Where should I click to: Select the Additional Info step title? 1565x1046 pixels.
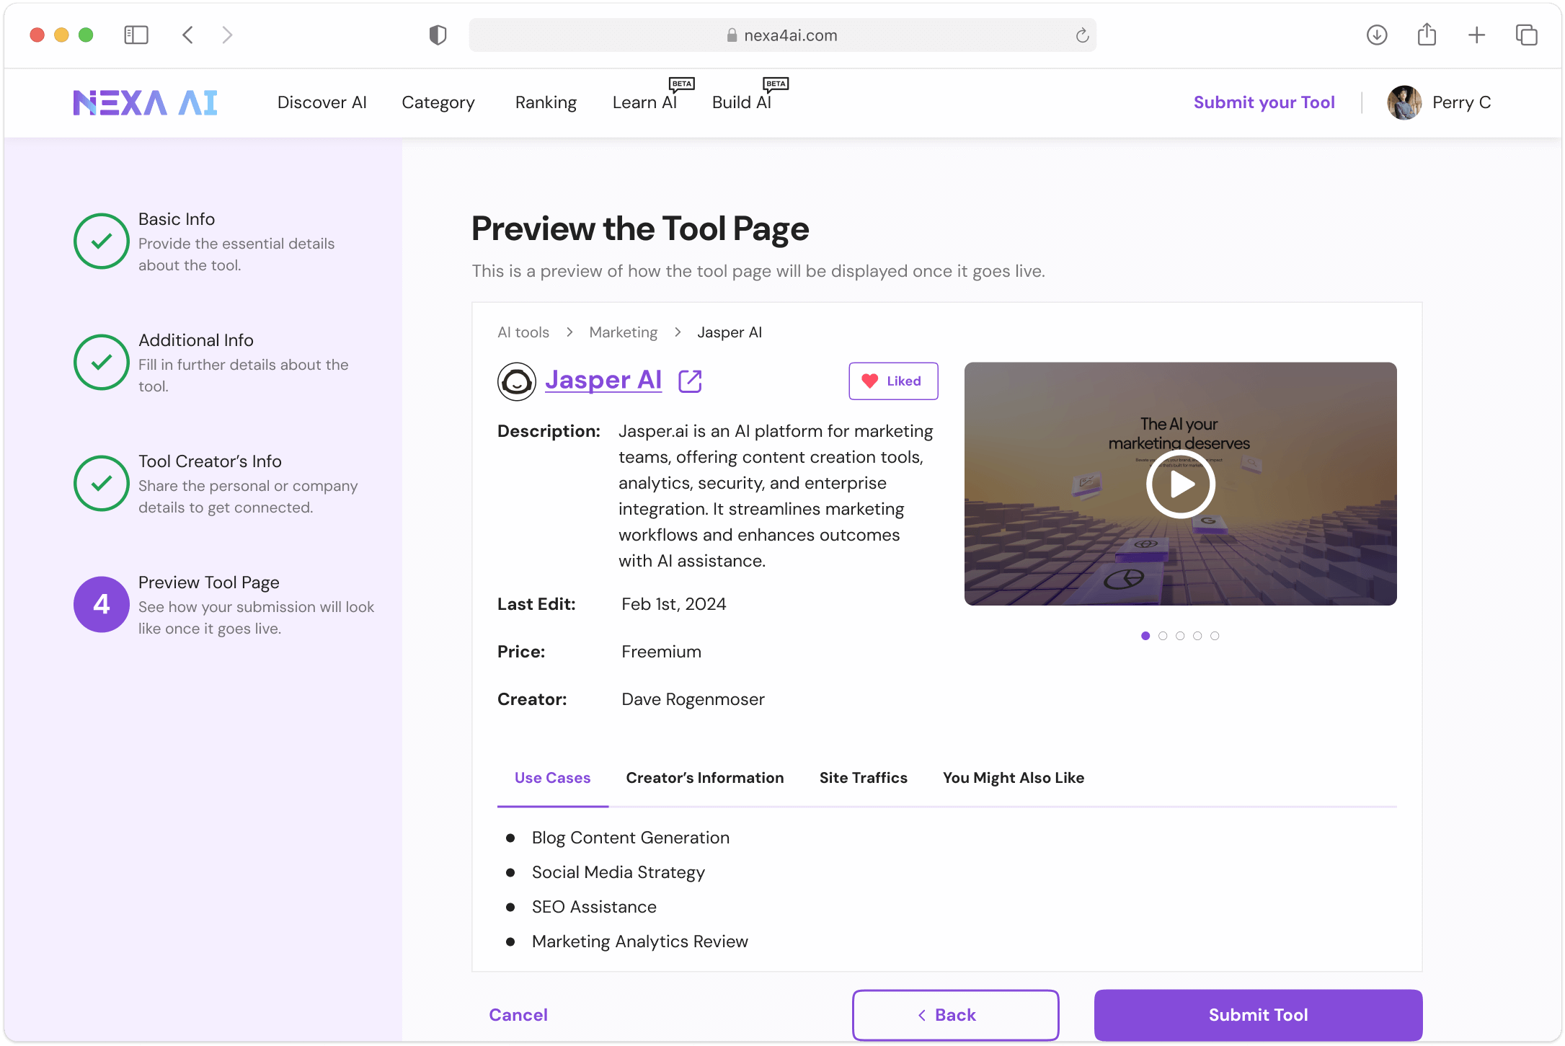coord(195,340)
